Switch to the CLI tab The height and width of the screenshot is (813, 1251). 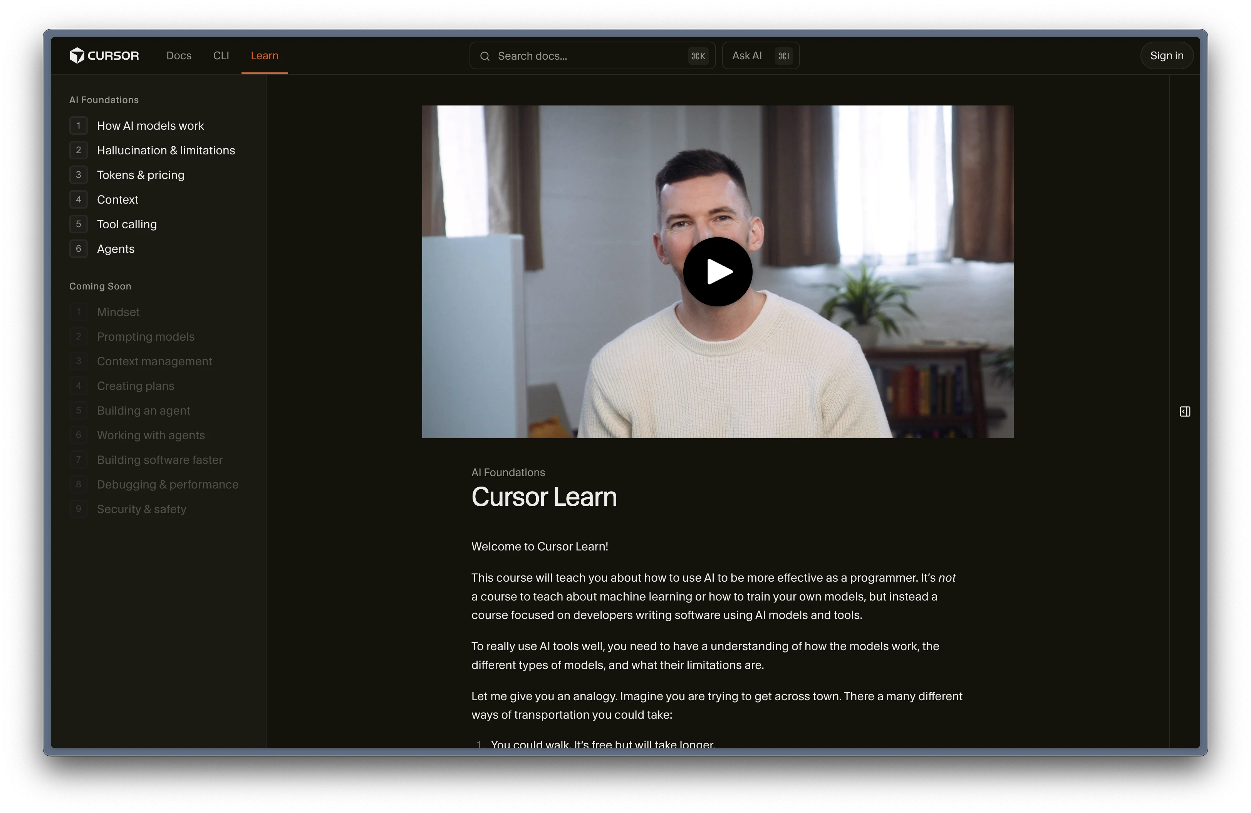(x=221, y=56)
